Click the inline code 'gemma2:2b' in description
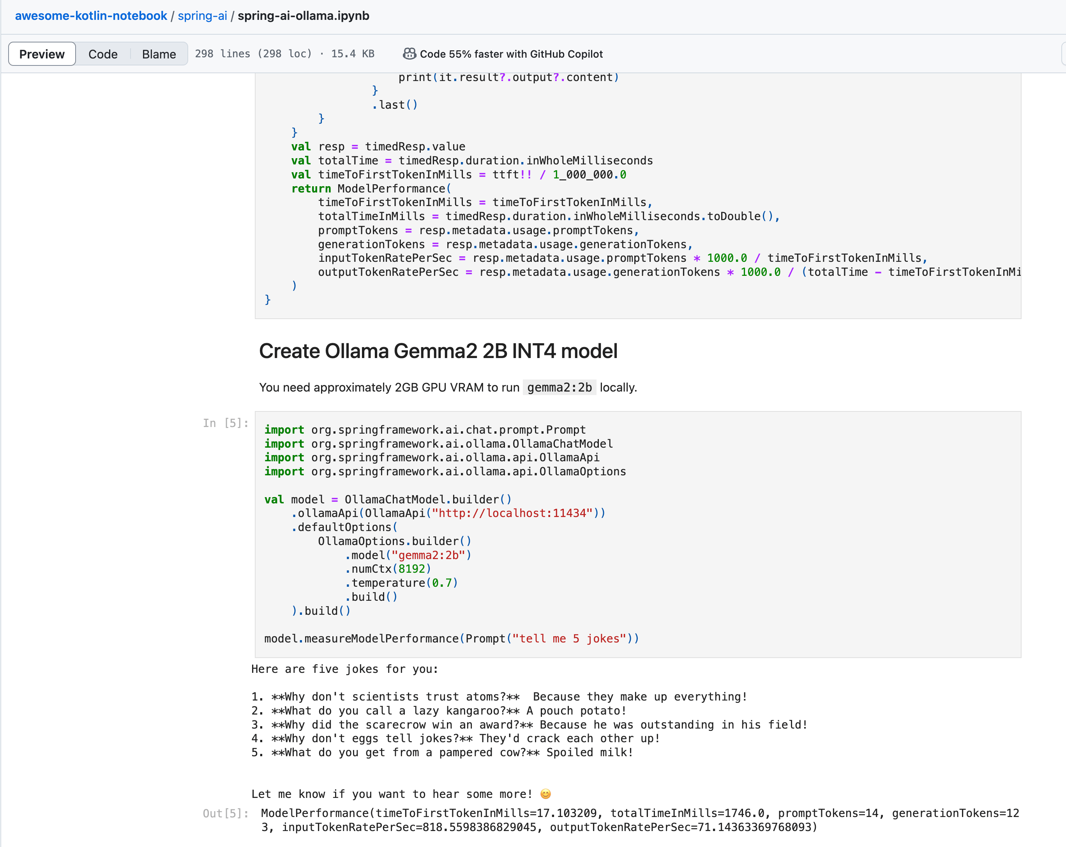 pos(559,387)
